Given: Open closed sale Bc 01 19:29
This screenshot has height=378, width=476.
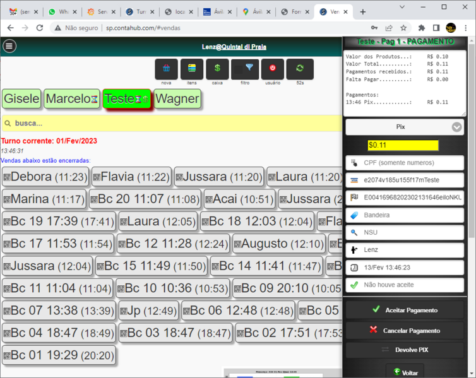Looking at the screenshot, I should pyautogui.click(x=59, y=355).
